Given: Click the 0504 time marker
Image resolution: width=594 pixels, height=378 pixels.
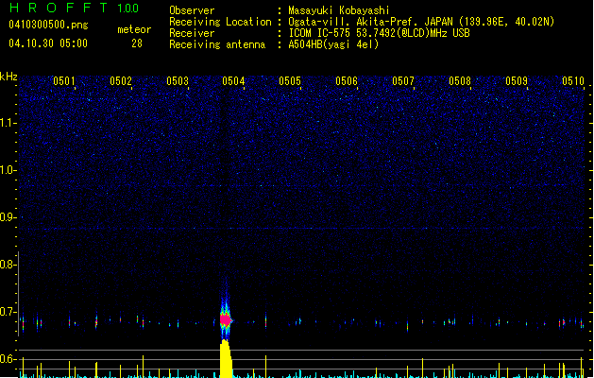Looking at the screenshot, I should 233,81.
